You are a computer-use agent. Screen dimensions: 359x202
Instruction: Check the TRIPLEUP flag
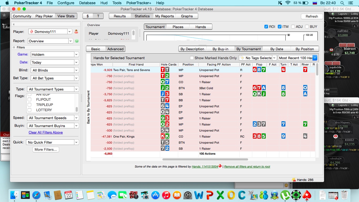[29, 105]
